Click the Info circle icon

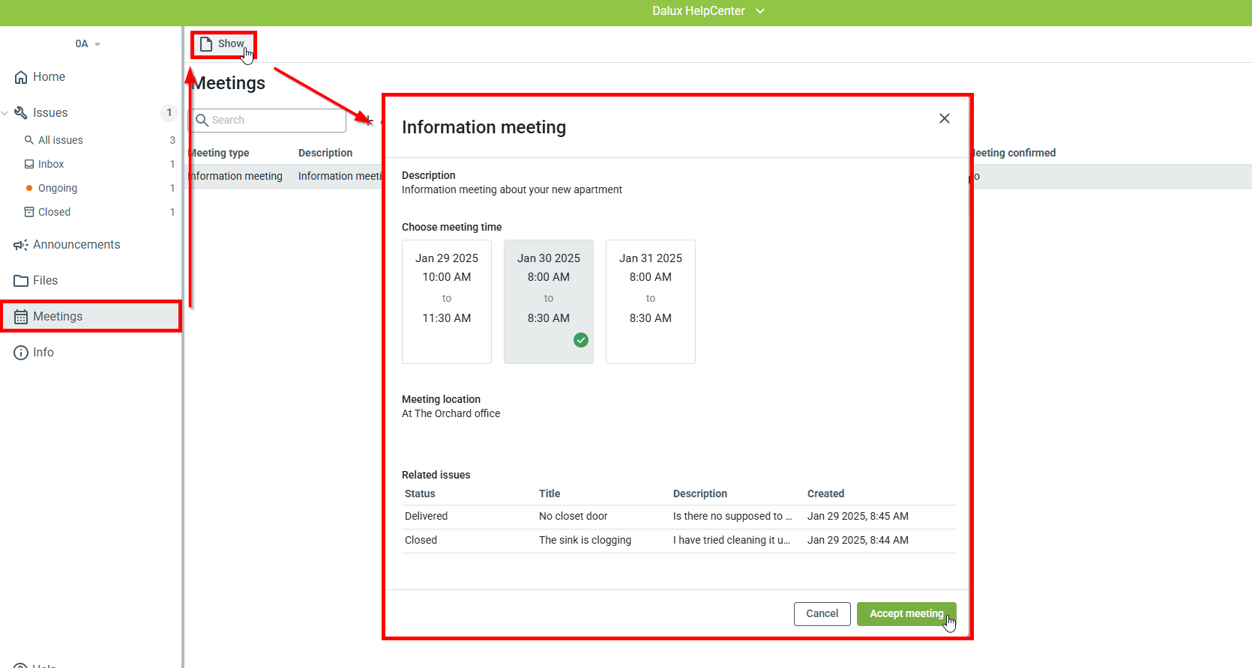click(x=21, y=353)
